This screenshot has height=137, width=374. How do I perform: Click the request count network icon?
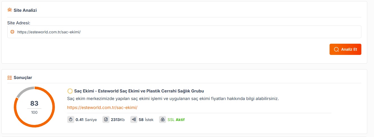coord(134,120)
